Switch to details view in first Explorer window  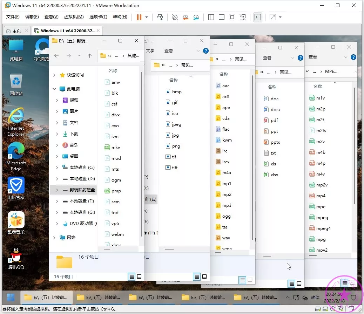click(x=132, y=277)
